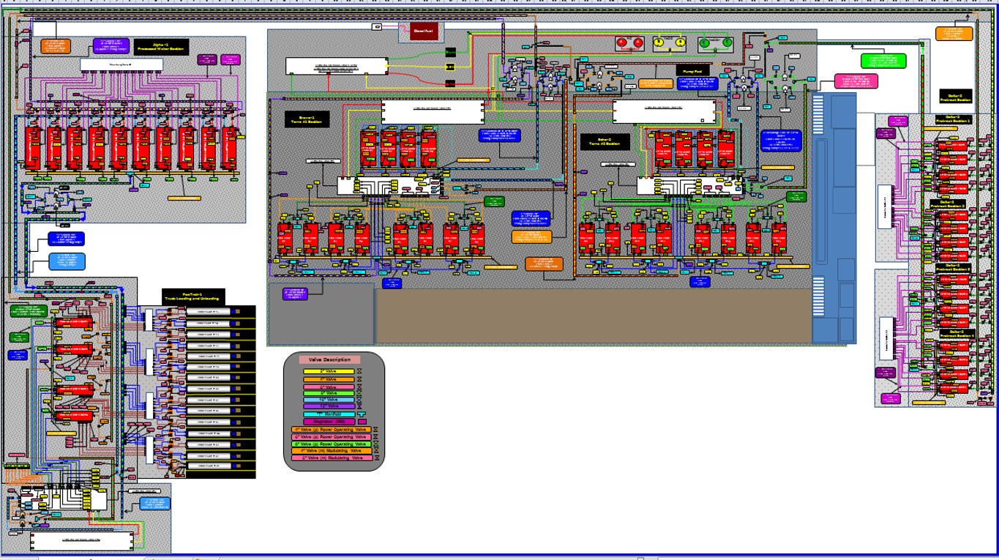Select the green dual-gauge pump indicator
The height and width of the screenshot is (560, 999).
(715, 43)
